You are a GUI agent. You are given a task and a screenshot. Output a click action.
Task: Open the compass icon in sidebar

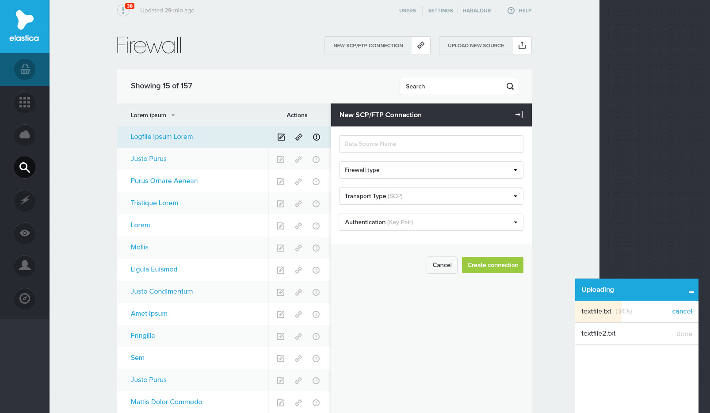[25, 298]
